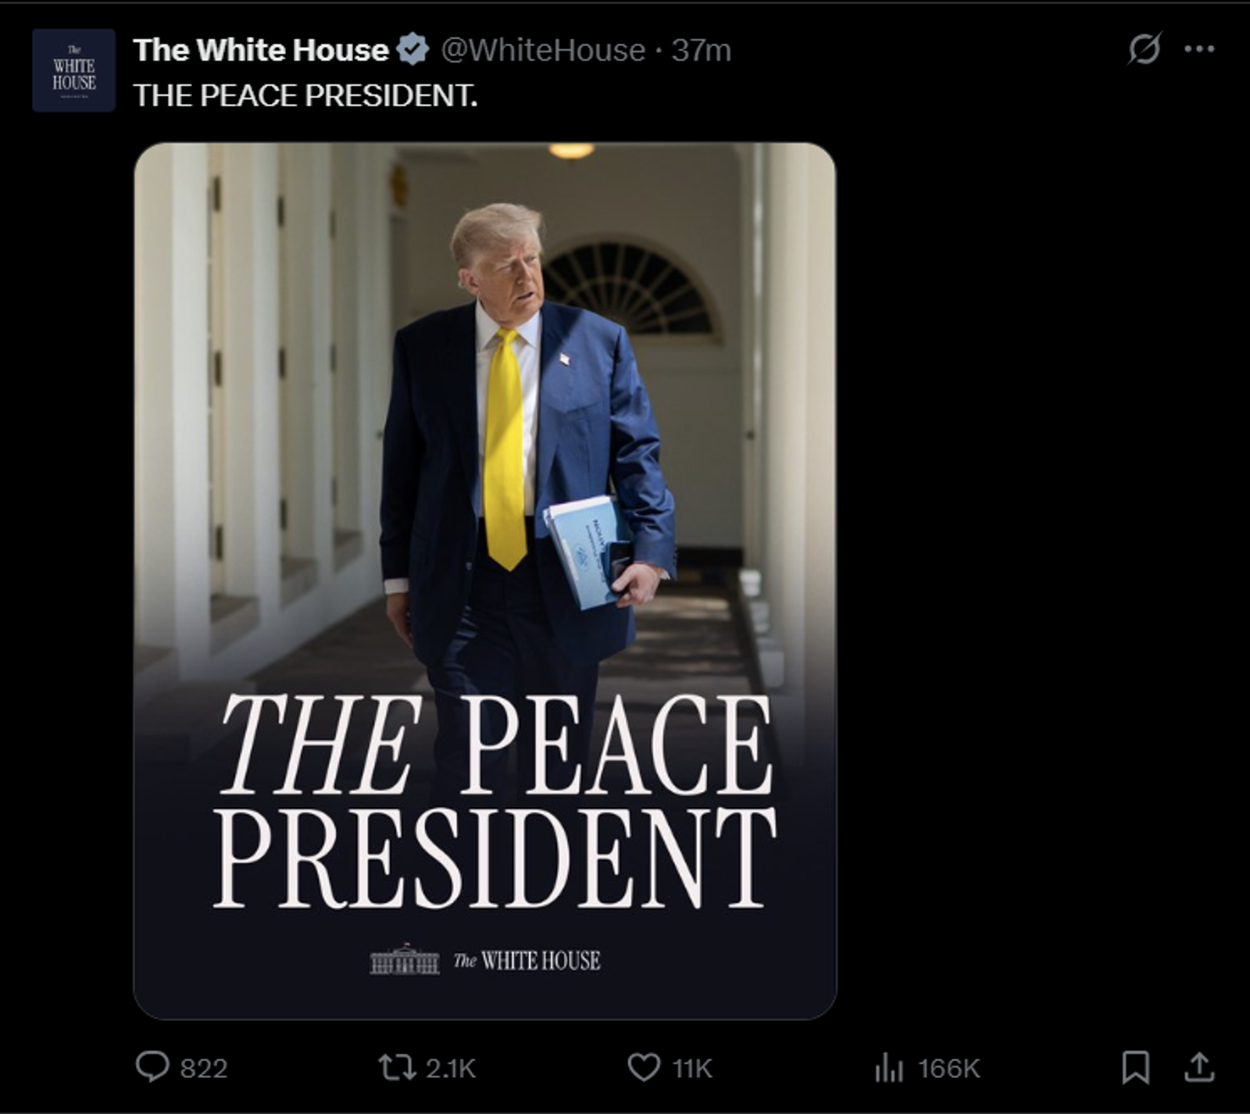
Task: Click the share upload icon
Action: [x=1199, y=1067]
